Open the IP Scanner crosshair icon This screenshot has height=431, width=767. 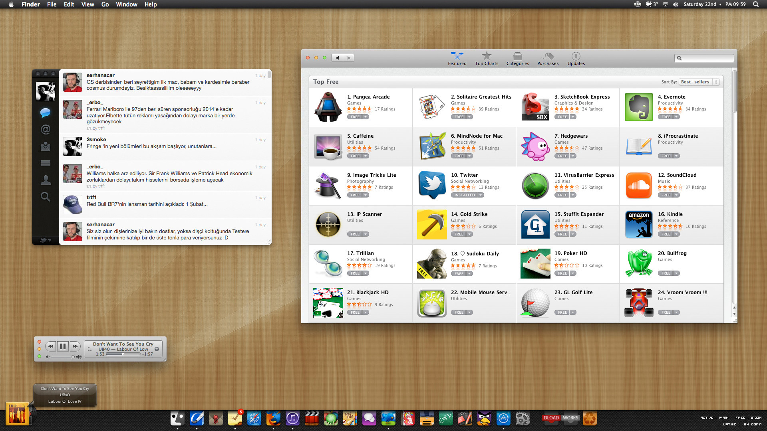tap(328, 225)
